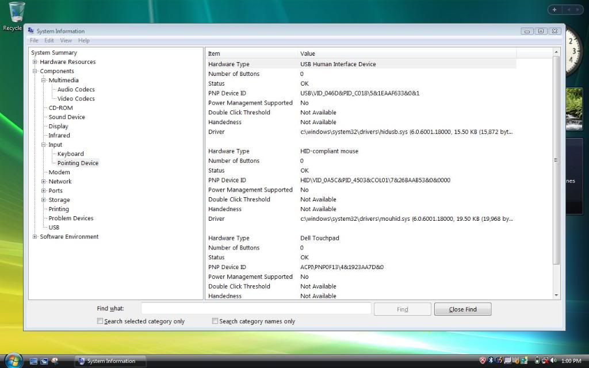
Task: Check Search category names only option
Action: tap(215, 321)
